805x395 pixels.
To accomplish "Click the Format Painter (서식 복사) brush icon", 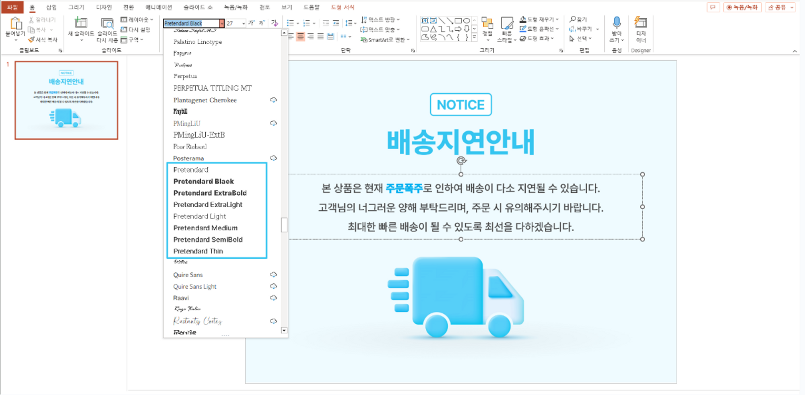I will tap(31, 39).
